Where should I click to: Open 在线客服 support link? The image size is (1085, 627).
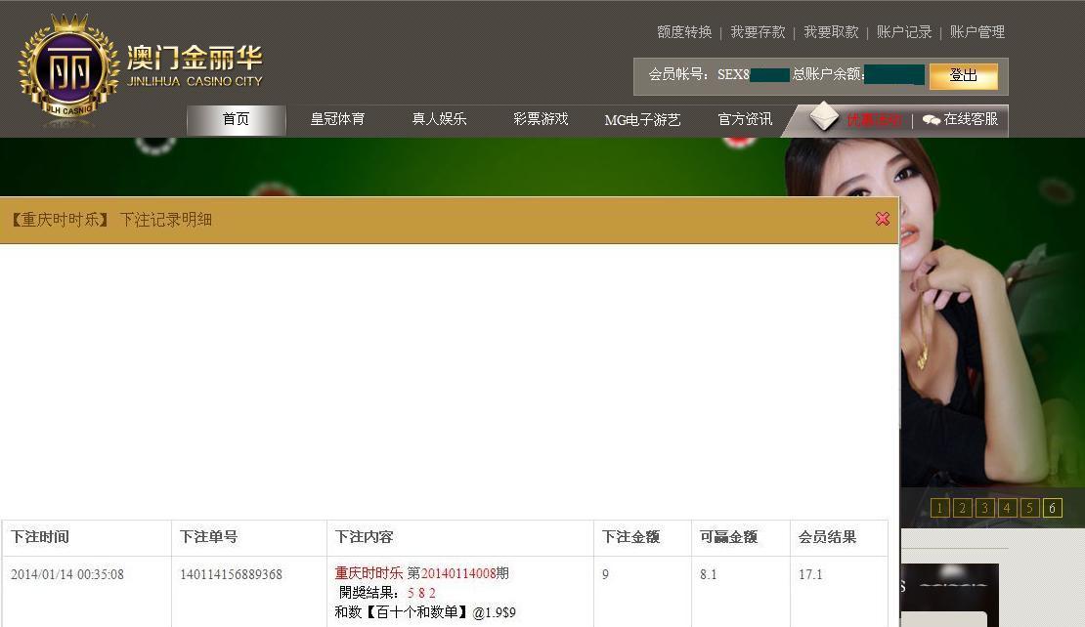click(x=971, y=119)
